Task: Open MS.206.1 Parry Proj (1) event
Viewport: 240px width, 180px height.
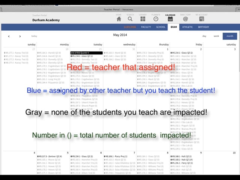Action: (116, 156)
